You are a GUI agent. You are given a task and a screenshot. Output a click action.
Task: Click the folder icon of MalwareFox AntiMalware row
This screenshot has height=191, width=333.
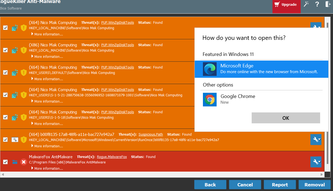[x=15, y=162]
